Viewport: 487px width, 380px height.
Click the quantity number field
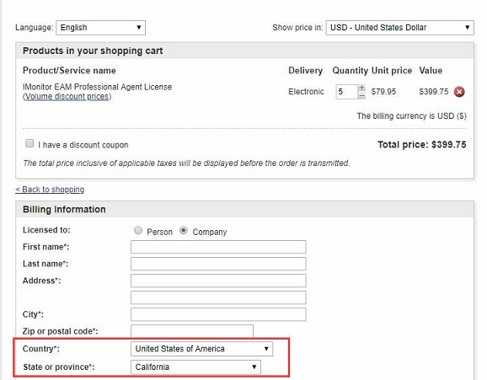pos(346,92)
